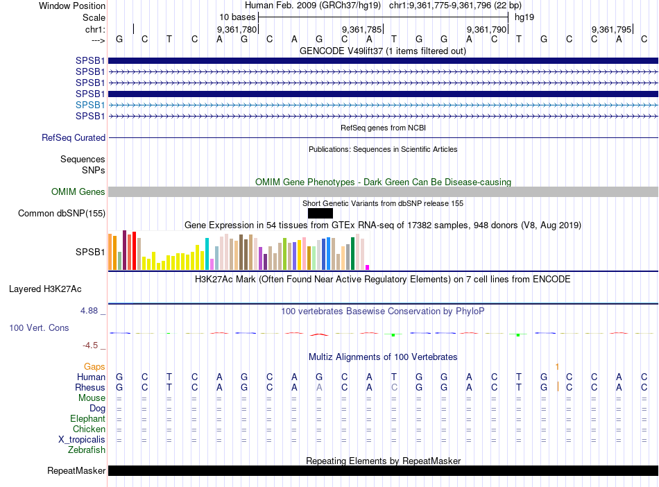This screenshot has width=659, height=487.
Task: Open "100 vertebrates Basewise Conservation by PhyloP" title
Action: point(383,311)
